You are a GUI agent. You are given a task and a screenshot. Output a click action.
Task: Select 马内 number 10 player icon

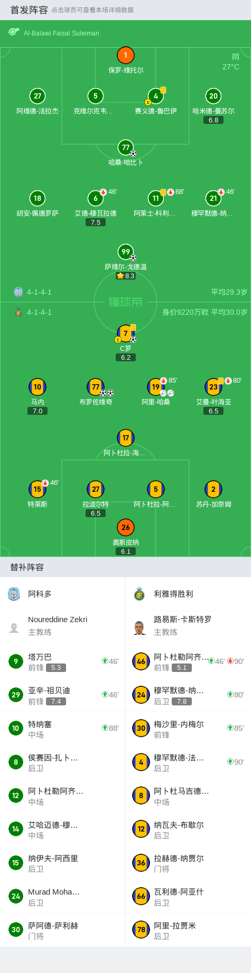coord(38,387)
